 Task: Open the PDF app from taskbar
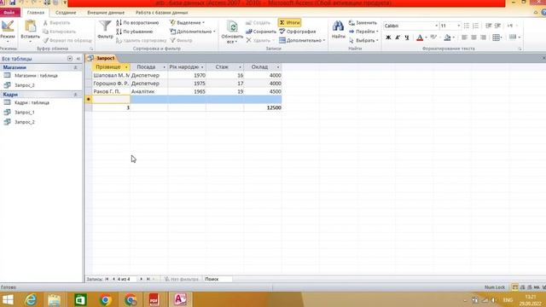tap(154, 299)
